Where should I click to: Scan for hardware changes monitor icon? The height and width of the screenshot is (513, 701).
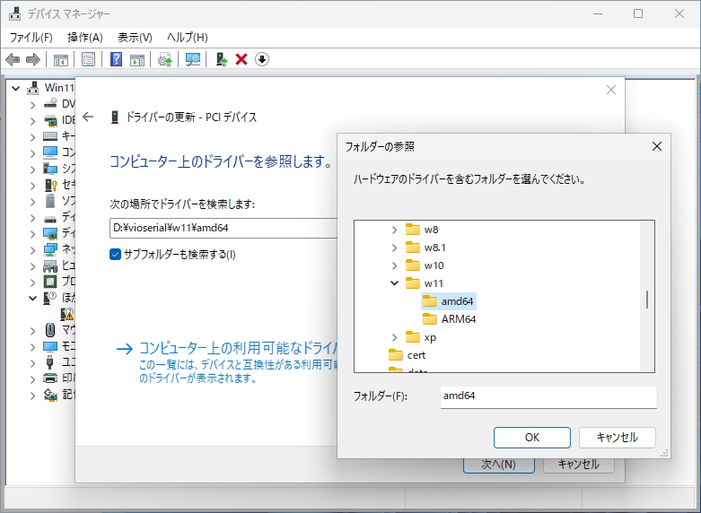tap(193, 59)
